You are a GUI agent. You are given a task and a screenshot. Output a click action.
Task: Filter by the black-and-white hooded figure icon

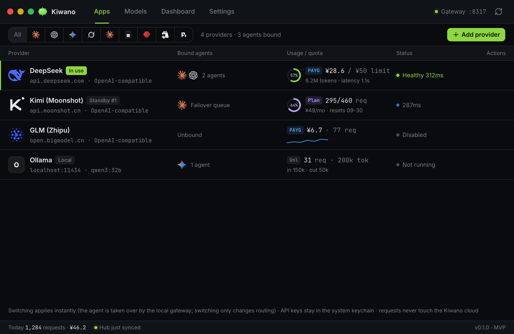click(165, 35)
